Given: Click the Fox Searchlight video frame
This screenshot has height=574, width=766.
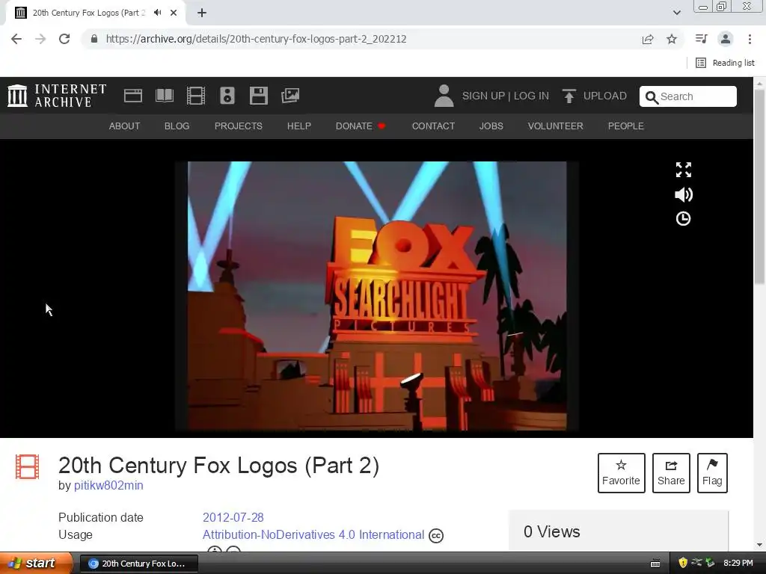Looking at the screenshot, I should (377, 296).
